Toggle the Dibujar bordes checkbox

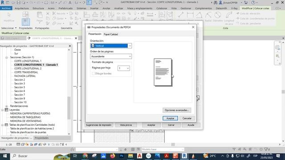coord(93,73)
